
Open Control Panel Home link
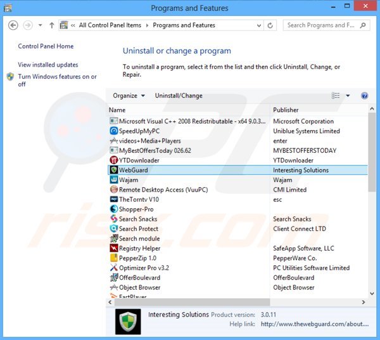46,46
